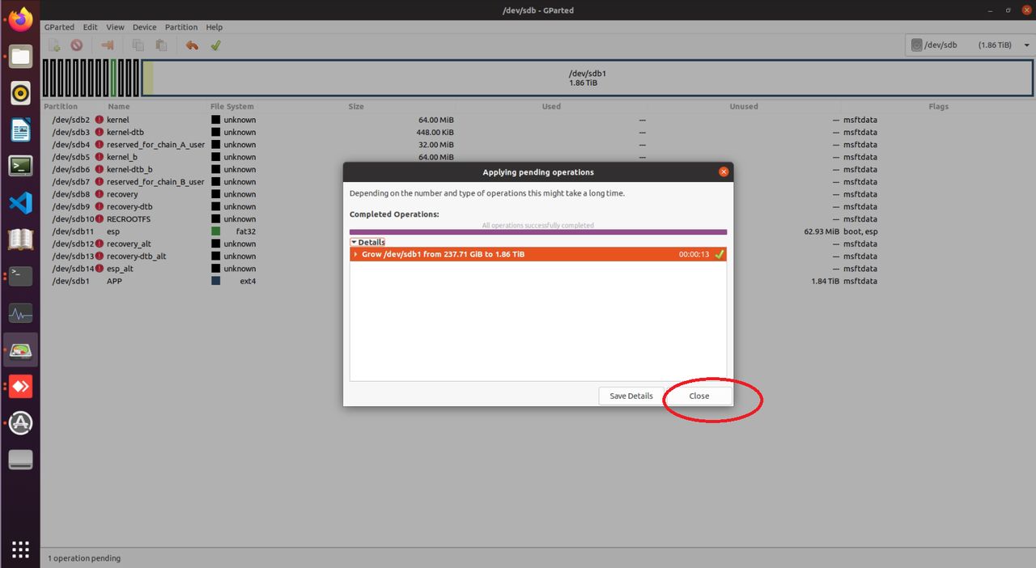This screenshot has width=1036, height=568.
Task: Select the reserved_for_chain_A_user partition row
Action: click(x=538, y=145)
